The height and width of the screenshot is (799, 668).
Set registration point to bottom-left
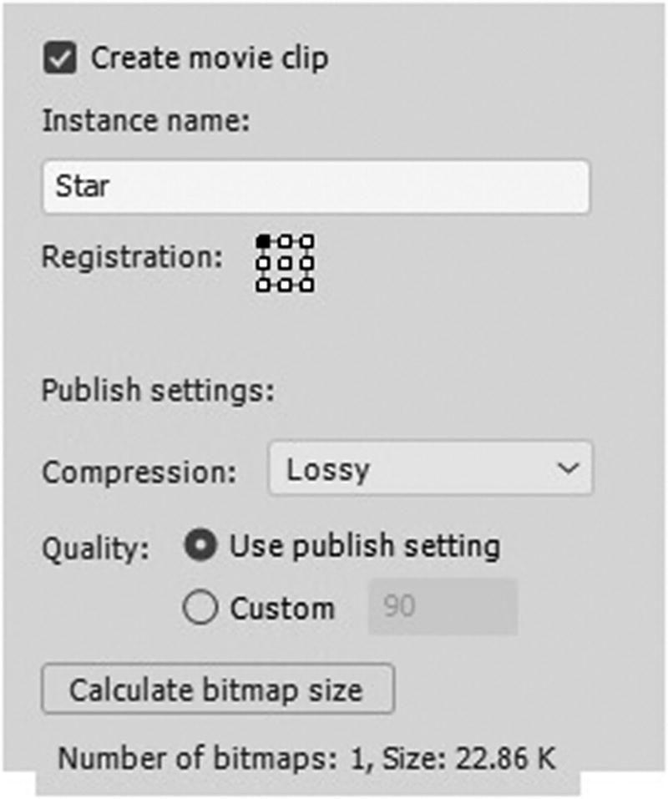[x=263, y=286]
